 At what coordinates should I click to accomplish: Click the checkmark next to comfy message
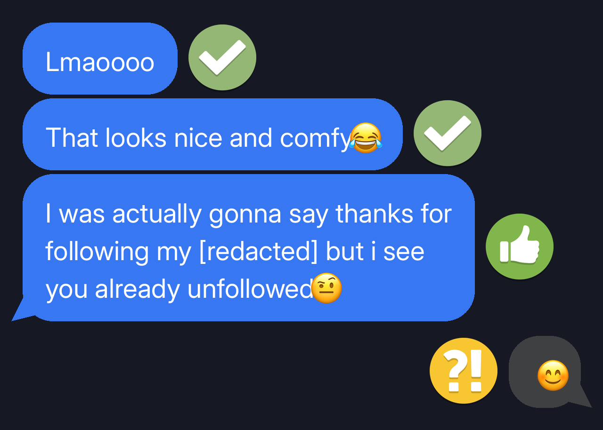448,133
